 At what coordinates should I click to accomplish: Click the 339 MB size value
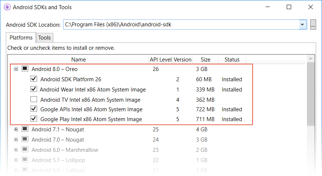(x=205, y=90)
